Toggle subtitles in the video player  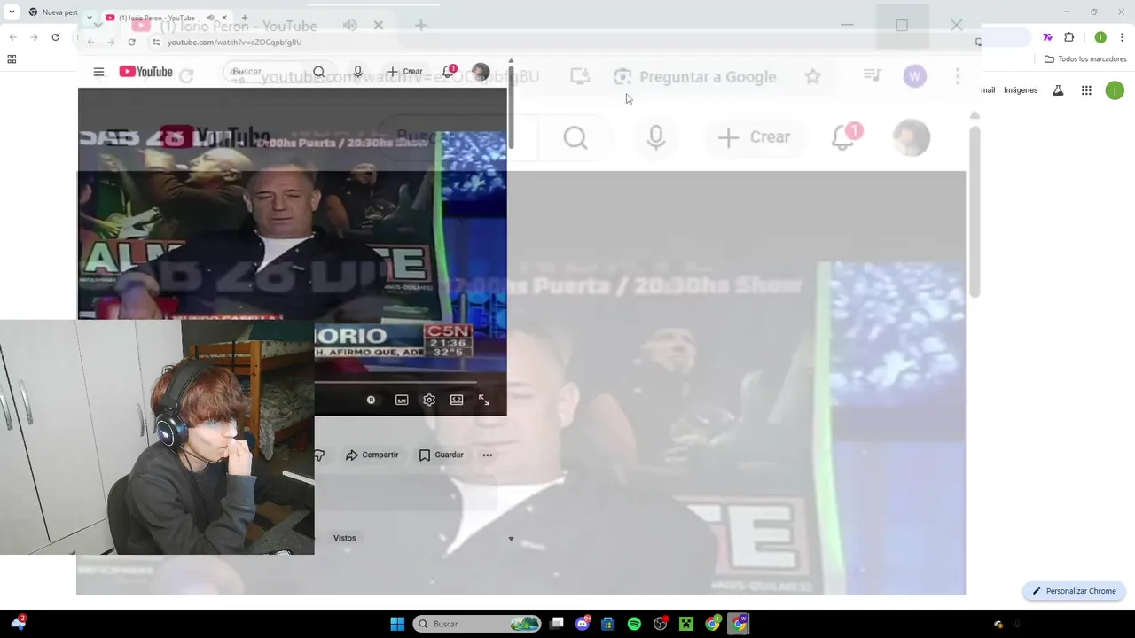point(402,400)
